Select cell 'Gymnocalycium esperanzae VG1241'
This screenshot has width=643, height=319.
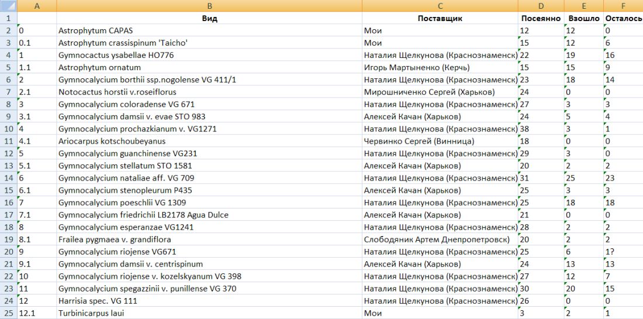[209, 227]
